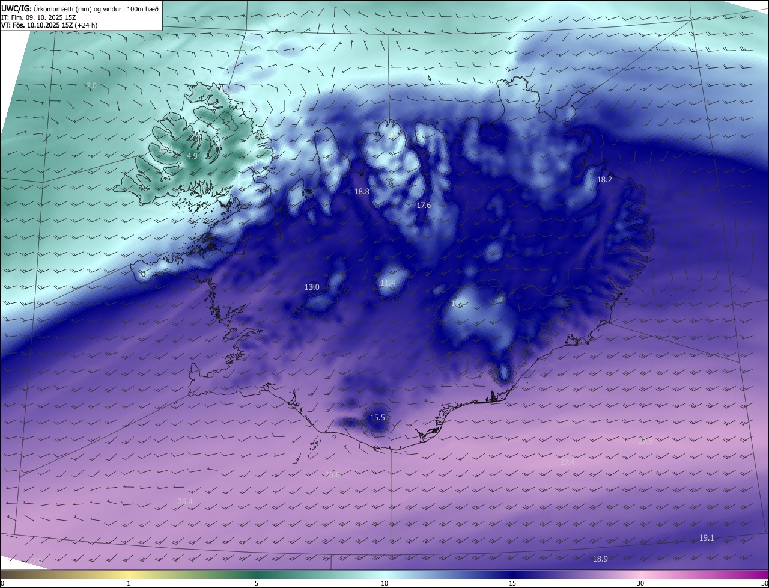769x588 pixels.
Task: Click the valid time line 'VT: Fös. 10.10.2025 15Z (+24 h)'
Action: coord(49,25)
